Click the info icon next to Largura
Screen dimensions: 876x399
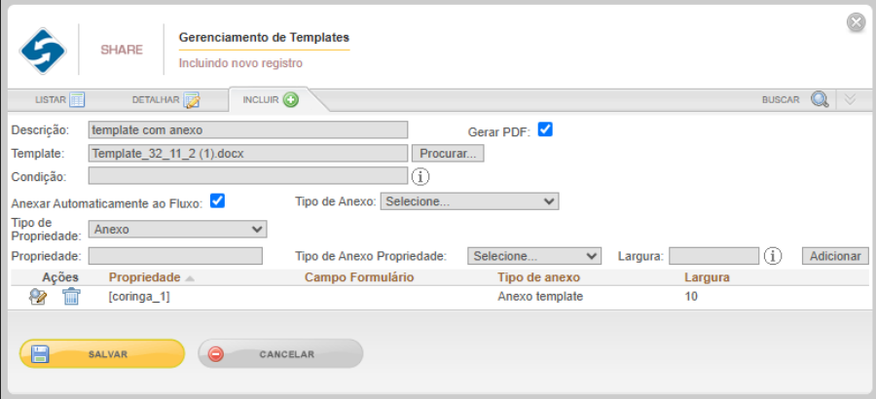point(773,256)
